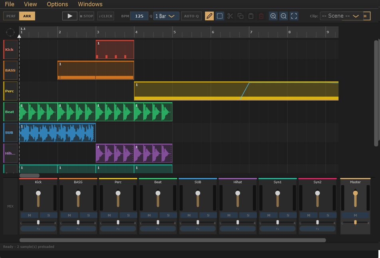The height and width of the screenshot is (258, 380).
Task: Open Fx for Syn2 channel
Action: point(317,229)
